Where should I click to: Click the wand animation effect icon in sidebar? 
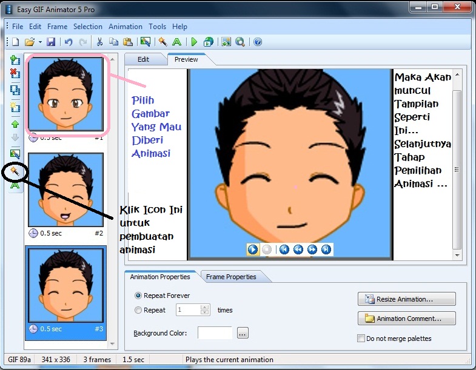pyautogui.click(x=15, y=171)
